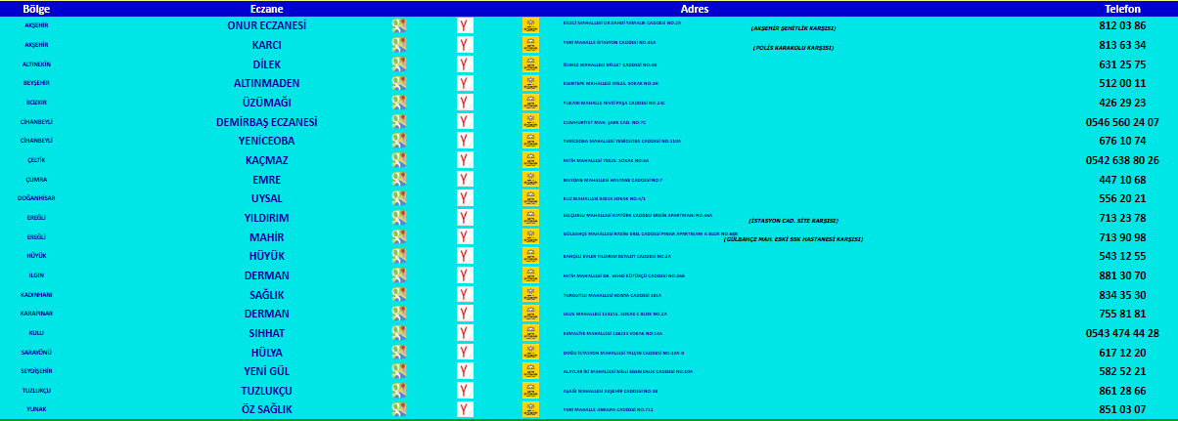Click yellow icon in SIHHAT row
This screenshot has height=421, width=1178.
pos(530,333)
